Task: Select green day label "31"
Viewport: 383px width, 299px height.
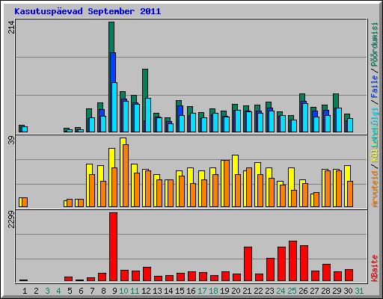Action: pyautogui.click(x=359, y=291)
